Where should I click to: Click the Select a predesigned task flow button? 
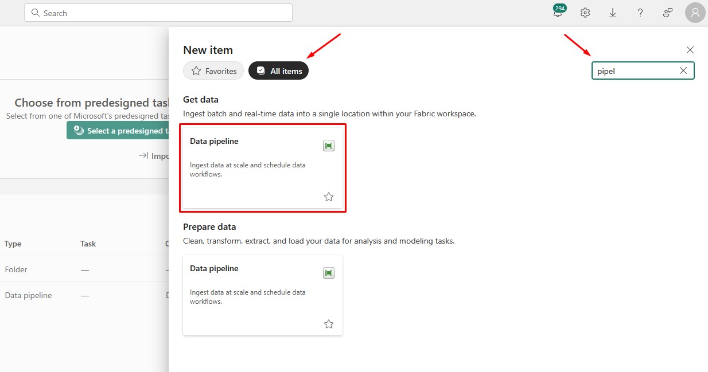click(x=118, y=131)
